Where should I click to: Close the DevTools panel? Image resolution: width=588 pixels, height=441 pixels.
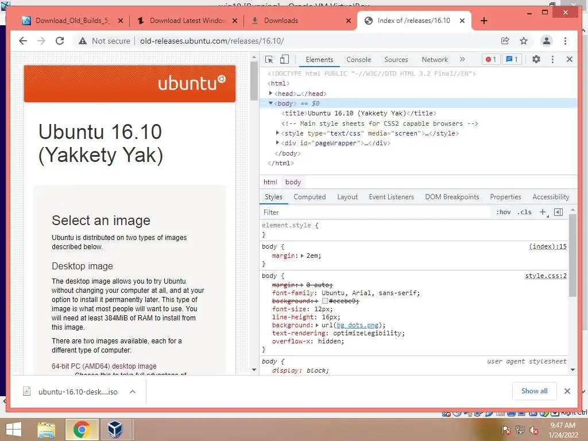pos(569,59)
